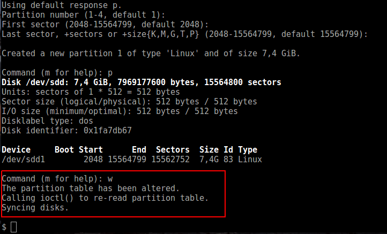The height and width of the screenshot is (234, 387).
Task: Click the dollar sign shell prompt
Action: [x=4, y=227]
